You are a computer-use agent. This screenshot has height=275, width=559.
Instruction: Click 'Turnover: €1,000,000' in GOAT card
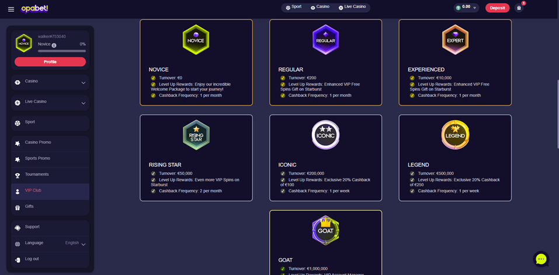pos(308,269)
